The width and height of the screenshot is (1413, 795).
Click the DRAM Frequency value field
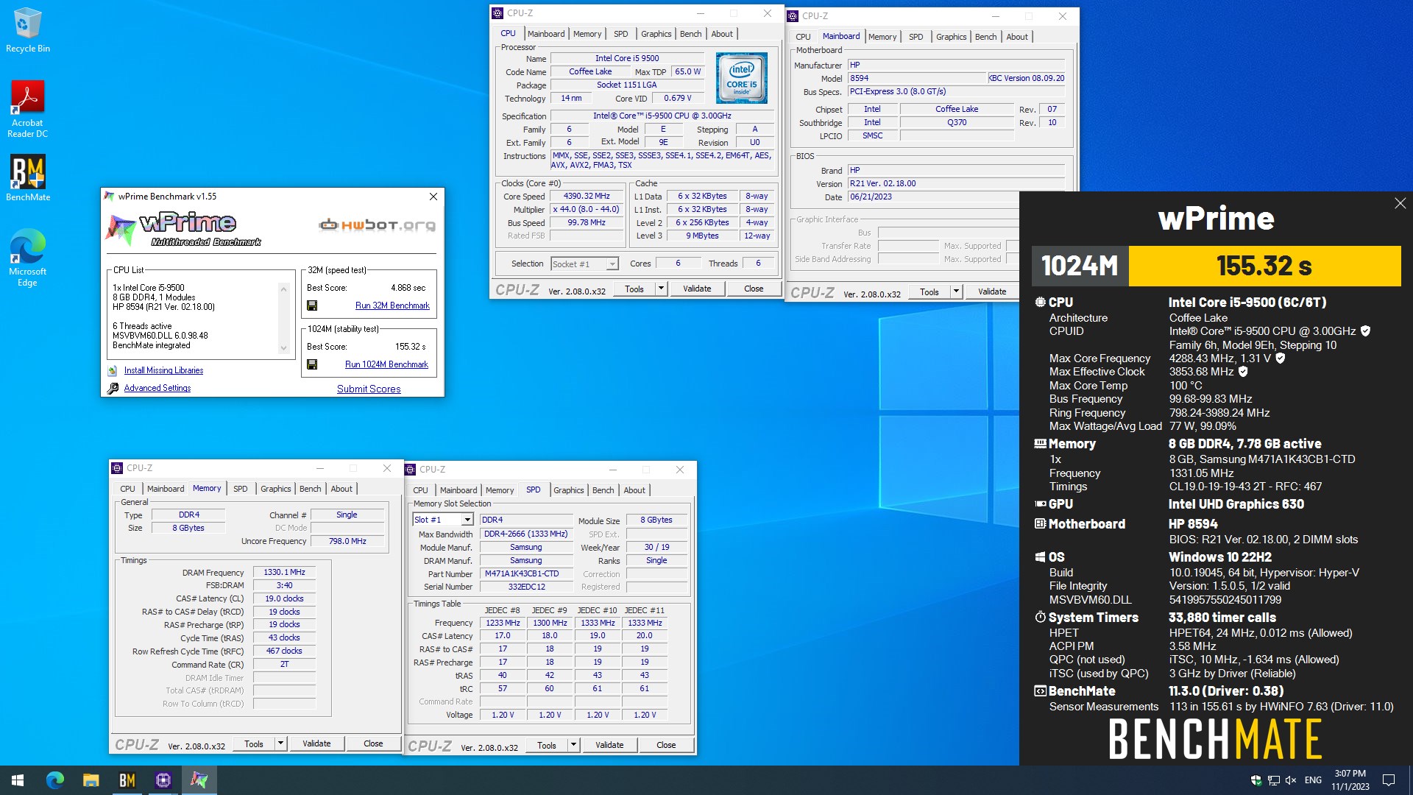(x=284, y=572)
